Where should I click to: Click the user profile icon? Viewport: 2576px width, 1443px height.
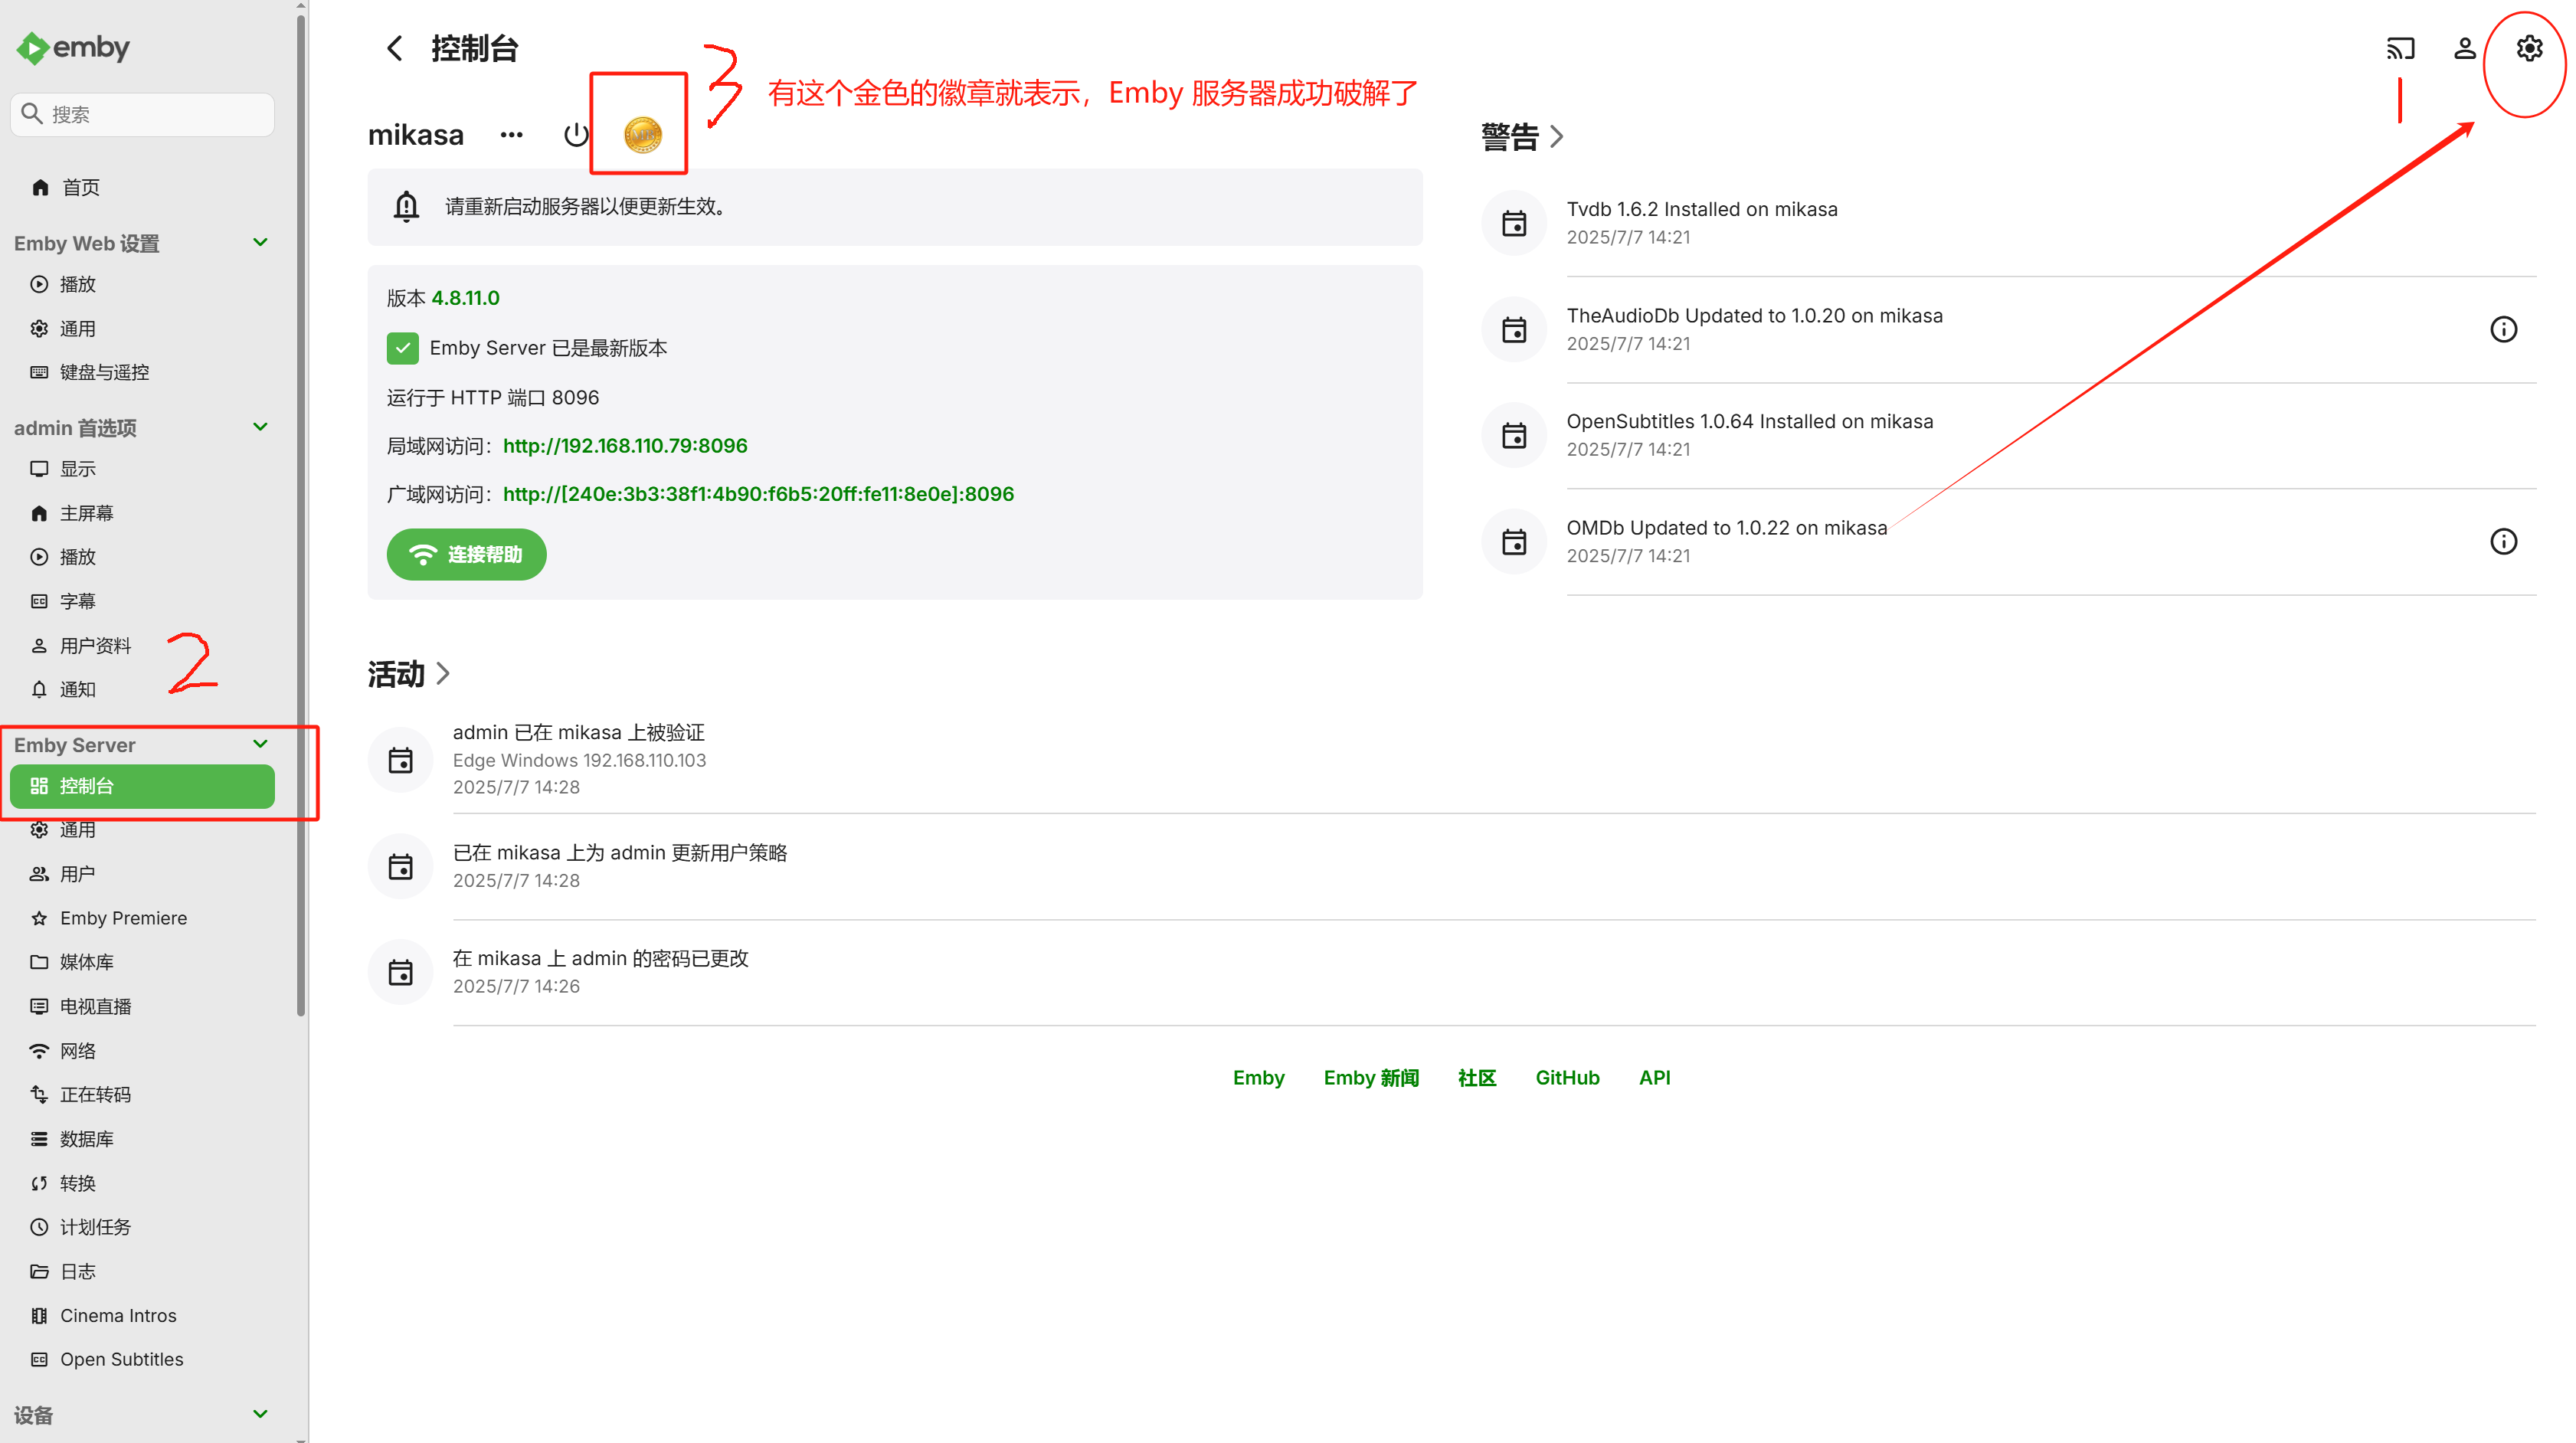(2464, 48)
